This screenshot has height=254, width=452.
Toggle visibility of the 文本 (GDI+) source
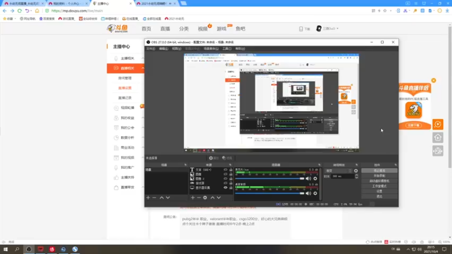point(225,170)
